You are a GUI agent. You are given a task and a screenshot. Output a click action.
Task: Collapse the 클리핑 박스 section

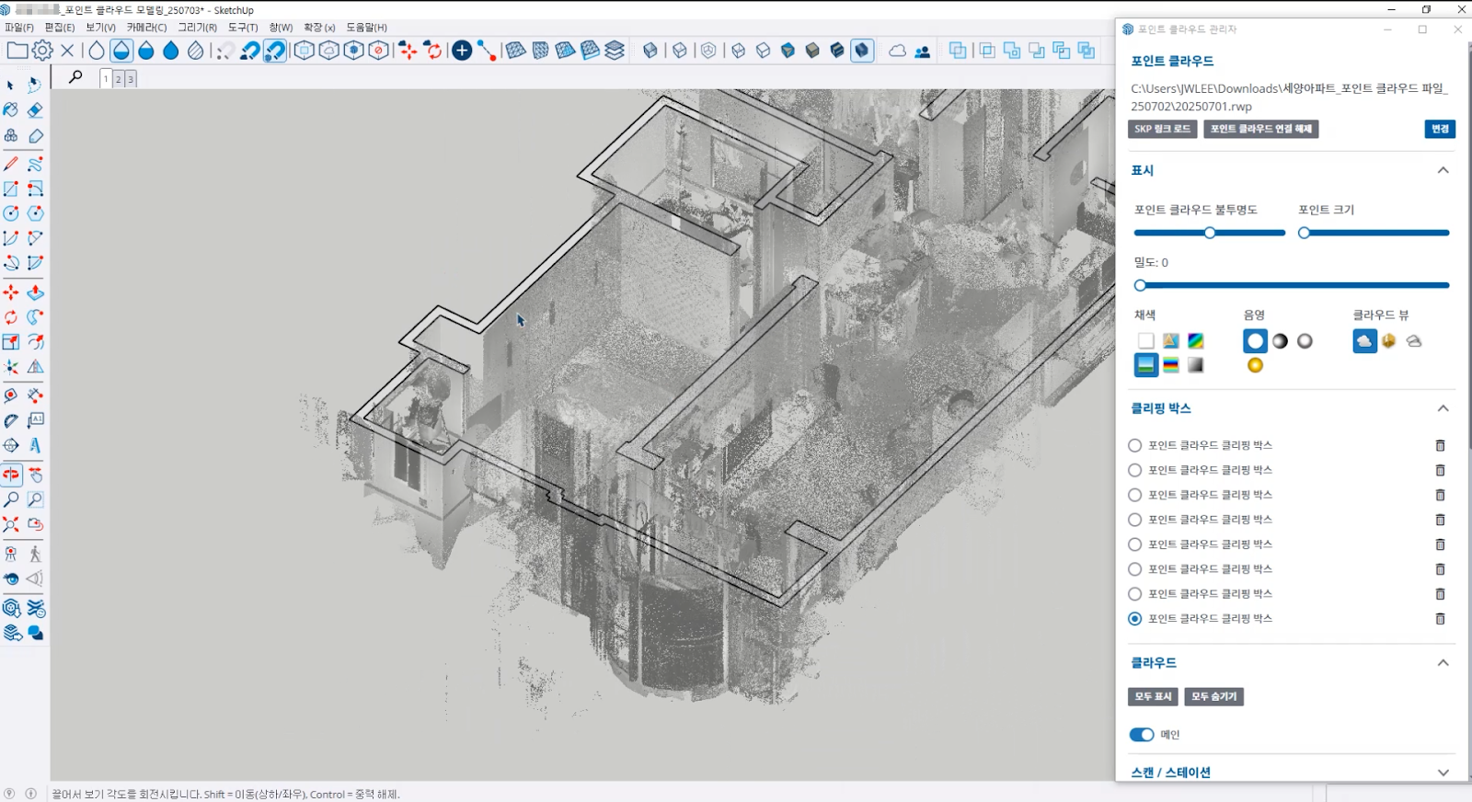pyautogui.click(x=1443, y=408)
